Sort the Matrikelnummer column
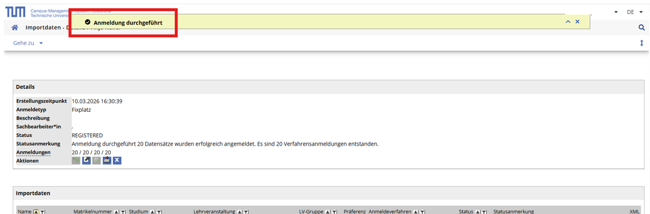The width and height of the screenshot is (650, 214). (116, 212)
